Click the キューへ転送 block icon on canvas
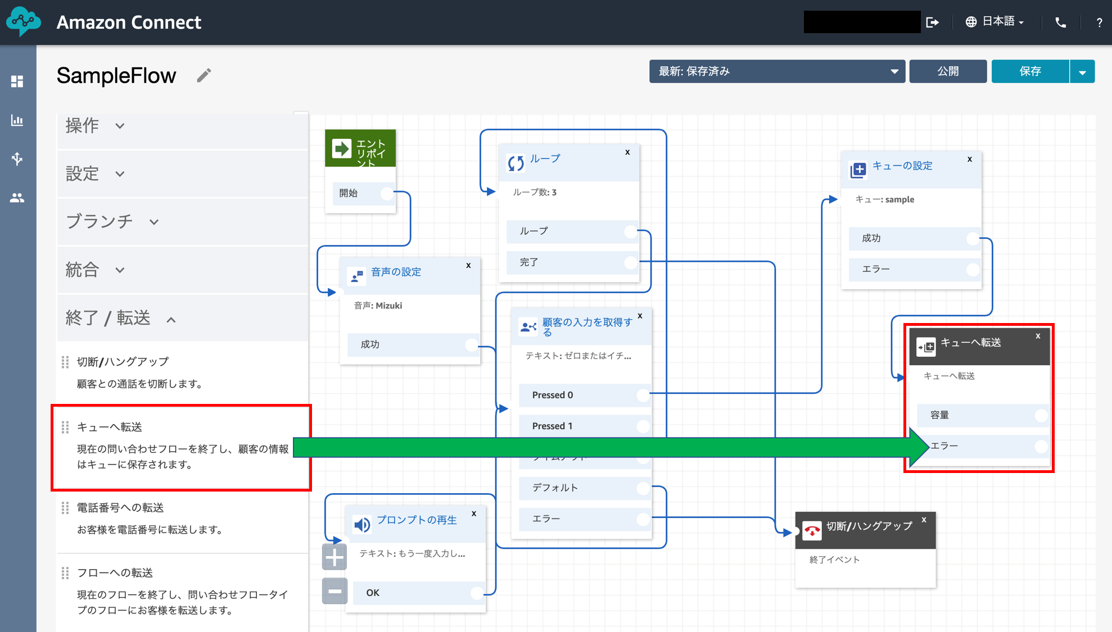 point(926,347)
